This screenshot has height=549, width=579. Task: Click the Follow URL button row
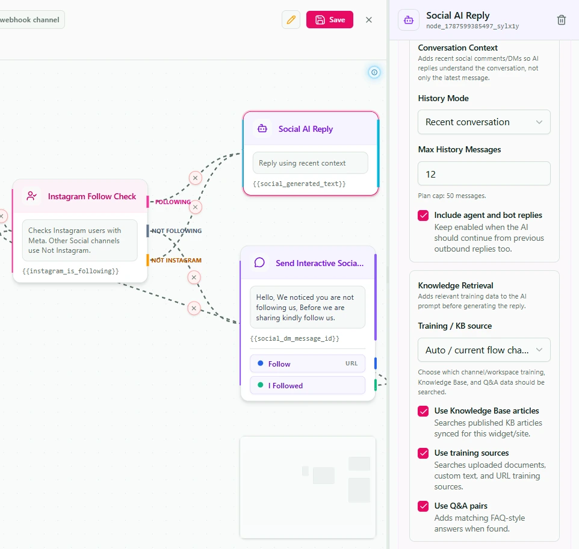308,364
